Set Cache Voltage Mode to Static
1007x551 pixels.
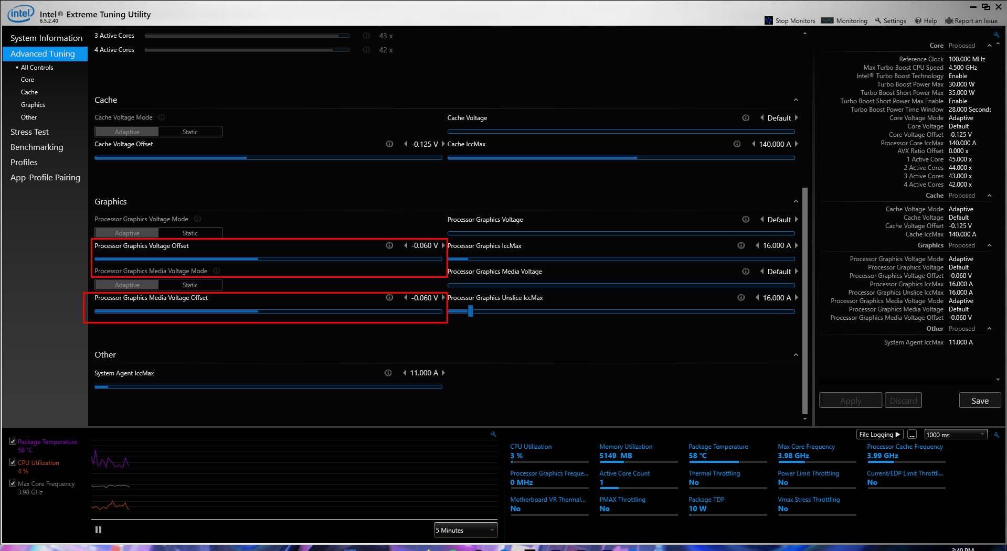190,132
